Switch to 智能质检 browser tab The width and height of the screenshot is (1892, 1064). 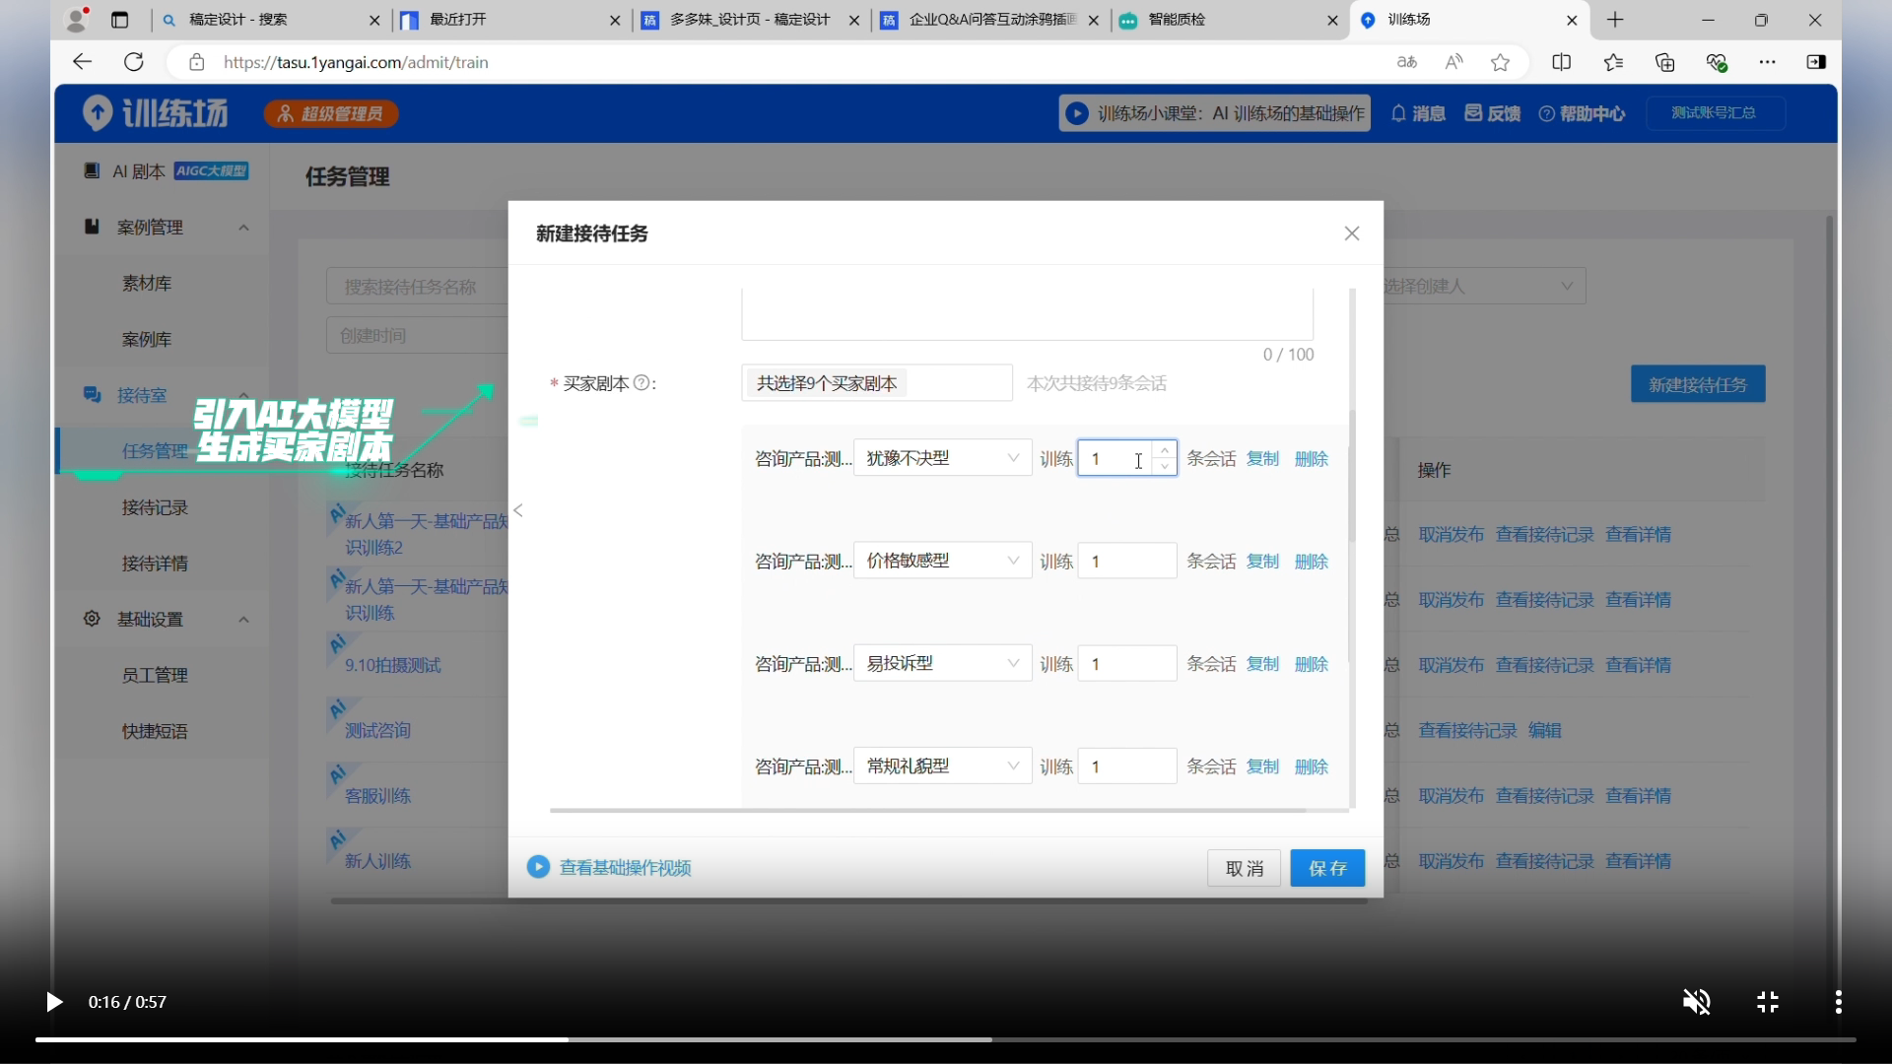[1230, 20]
